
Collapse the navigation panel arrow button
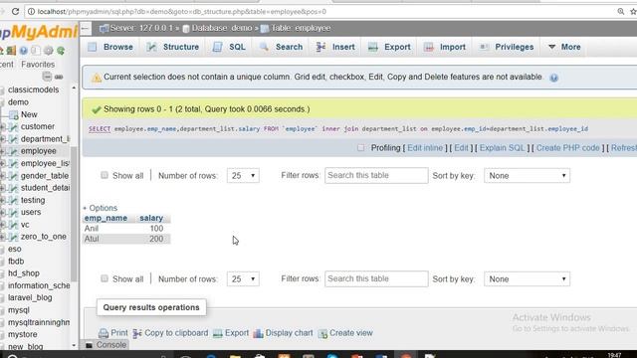click(86, 28)
